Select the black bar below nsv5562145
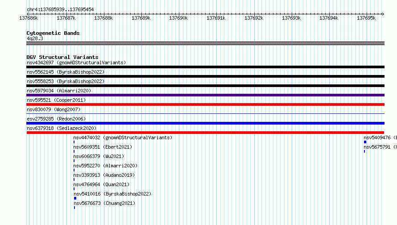Image resolution: width=397 pixels, height=225 pixels. point(205,76)
